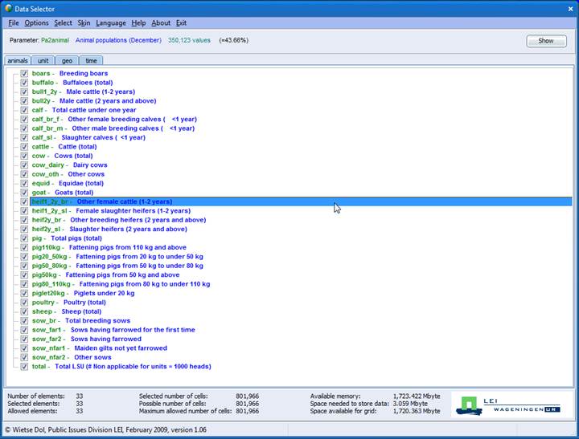Toggle the total LSU checkbox
Screen dimensions: 579x439
(24, 367)
